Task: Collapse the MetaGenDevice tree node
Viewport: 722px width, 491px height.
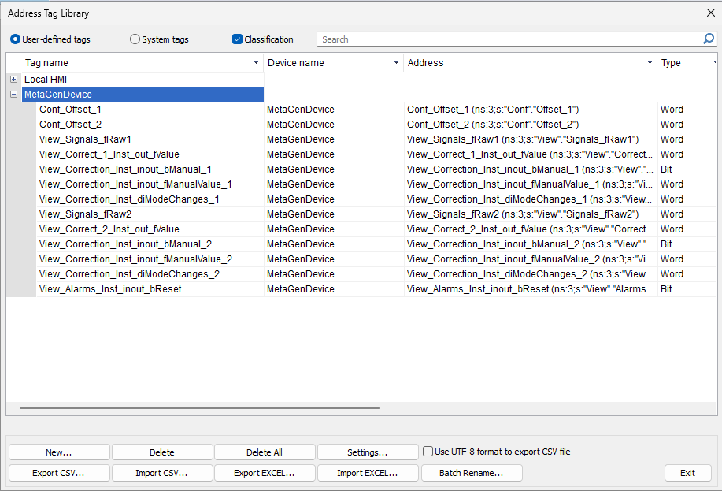Action: (14, 94)
